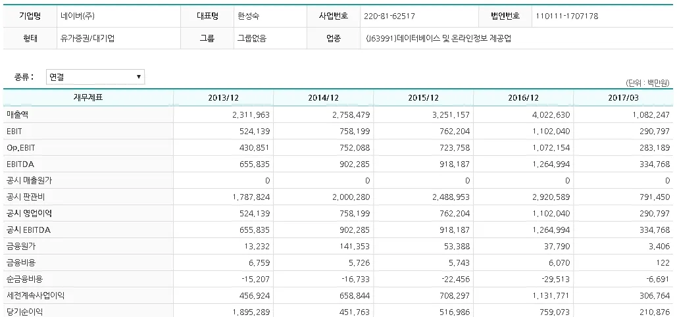This screenshot has width=677, height=317.
Task: Click the unit note (단위 : 백만원)
Action: [647, 82]
